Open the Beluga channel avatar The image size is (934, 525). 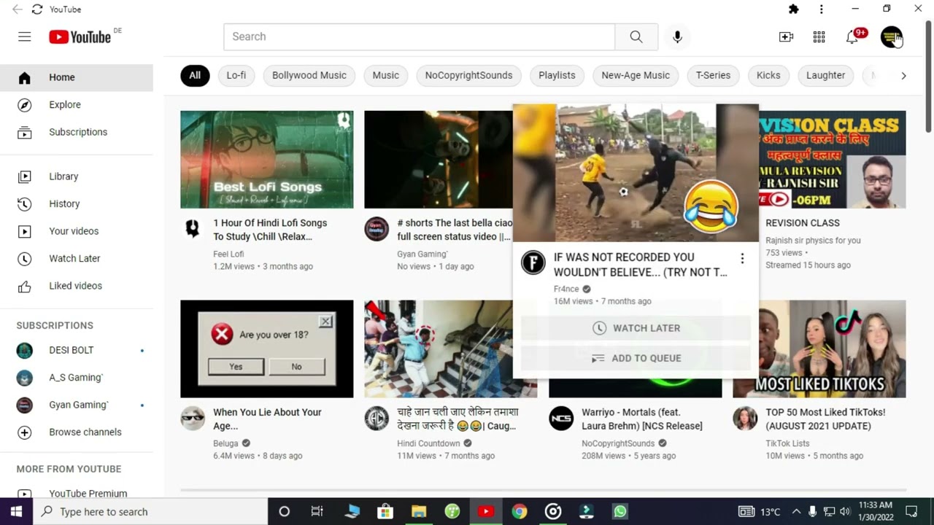(x=193, y=419)
